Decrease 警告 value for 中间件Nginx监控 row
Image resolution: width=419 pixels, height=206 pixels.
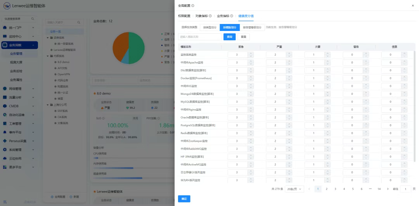365,111
